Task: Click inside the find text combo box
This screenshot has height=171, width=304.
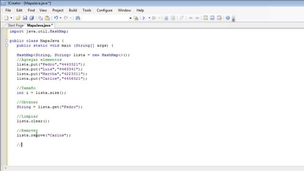Action: pos(105,18)
